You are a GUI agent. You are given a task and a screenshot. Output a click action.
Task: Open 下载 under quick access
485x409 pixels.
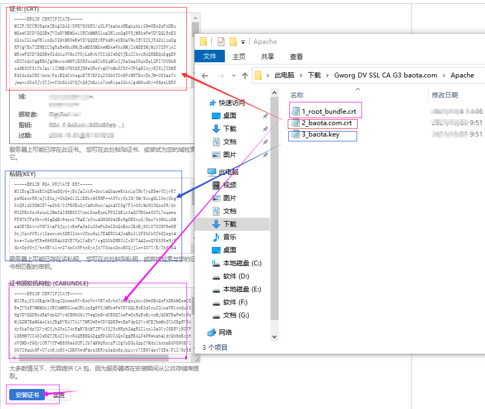coord(230,128)
